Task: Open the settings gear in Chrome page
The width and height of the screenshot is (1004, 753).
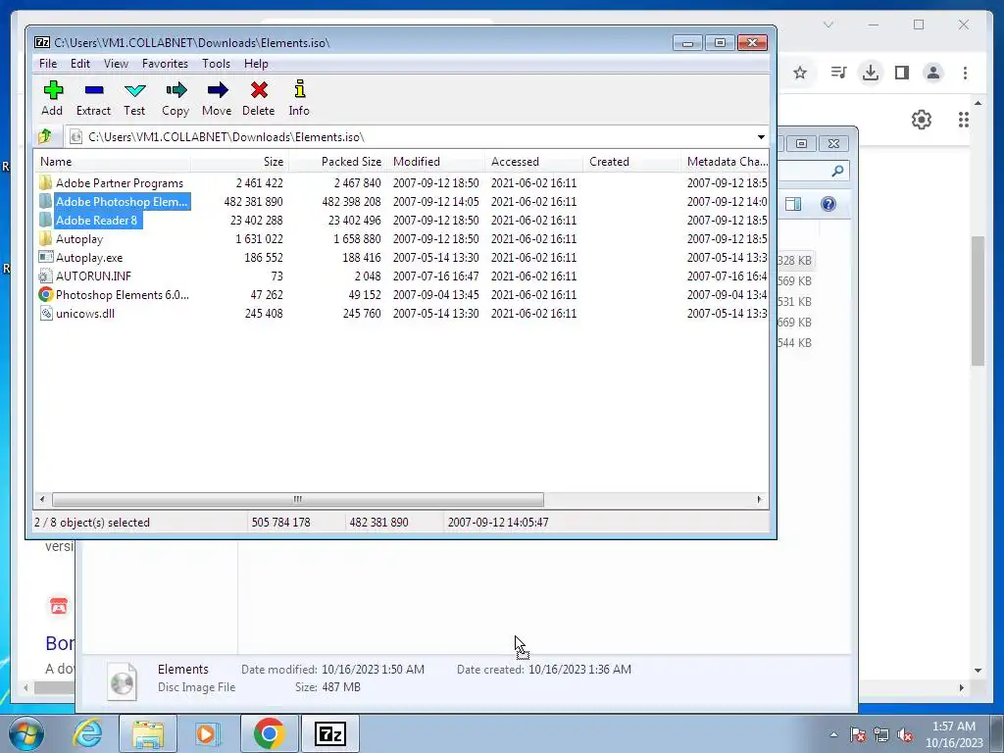Action: pos(922,120)
